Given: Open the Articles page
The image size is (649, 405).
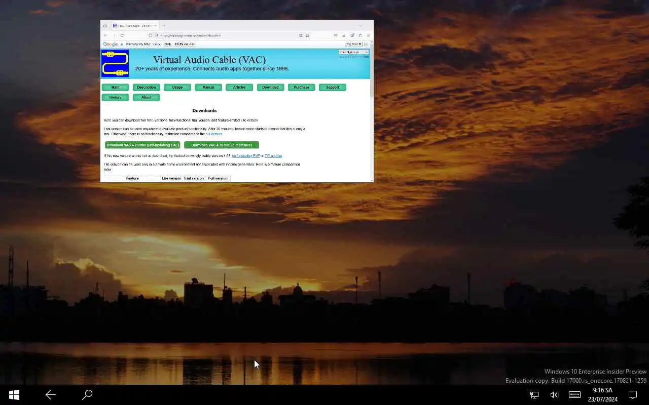Looking at the screenshot, I should pyautogui.click(x=239, y=87).
